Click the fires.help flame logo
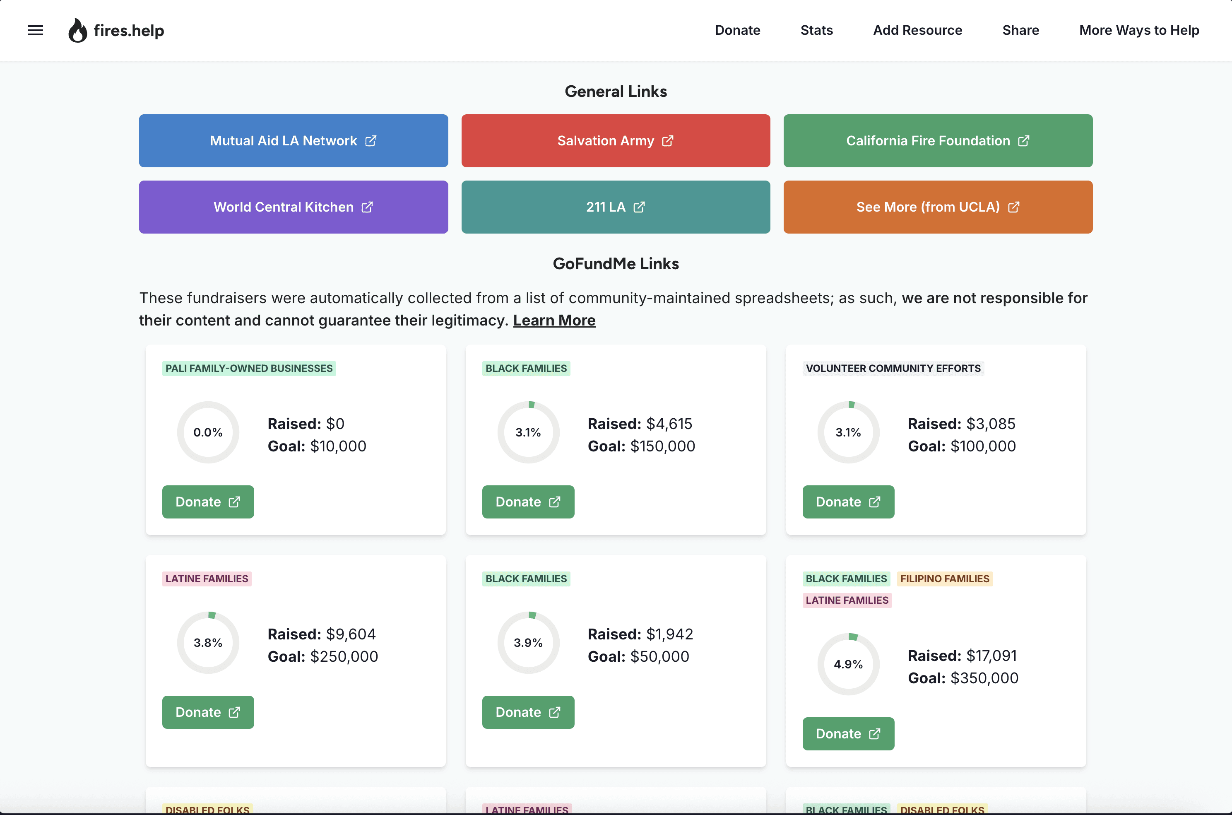The width and height of the screenshot is (1232, 815). [77, 31]
